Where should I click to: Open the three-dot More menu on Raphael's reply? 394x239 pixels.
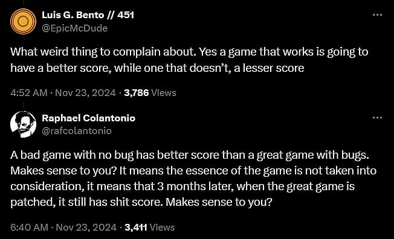pos(377,118)
